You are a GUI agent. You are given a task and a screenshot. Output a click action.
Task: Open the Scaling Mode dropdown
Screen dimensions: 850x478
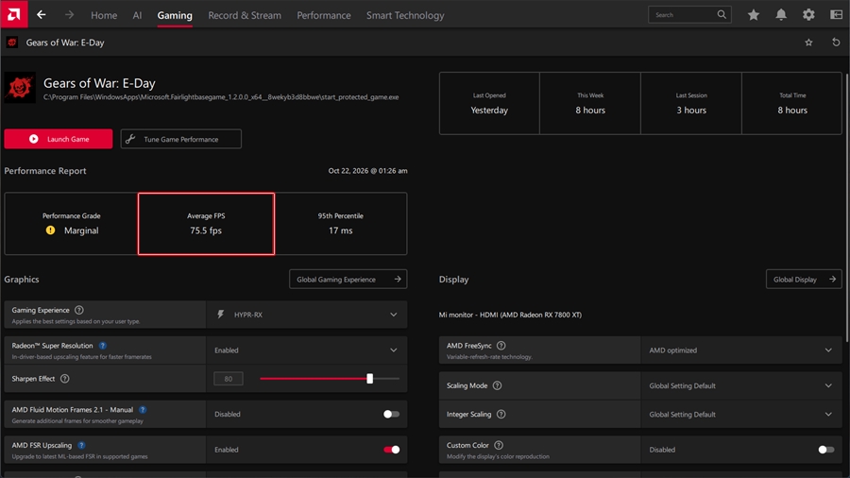click(741, 385)
